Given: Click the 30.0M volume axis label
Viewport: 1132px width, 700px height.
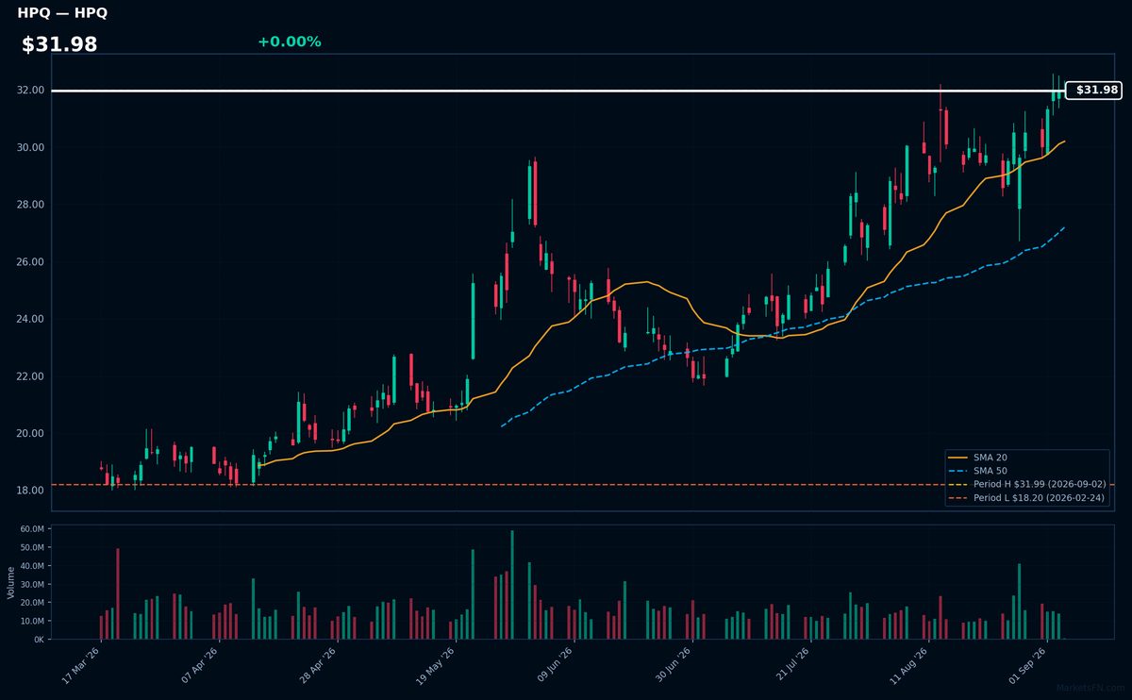Looking at the screenshot, I should click(33, 585).
